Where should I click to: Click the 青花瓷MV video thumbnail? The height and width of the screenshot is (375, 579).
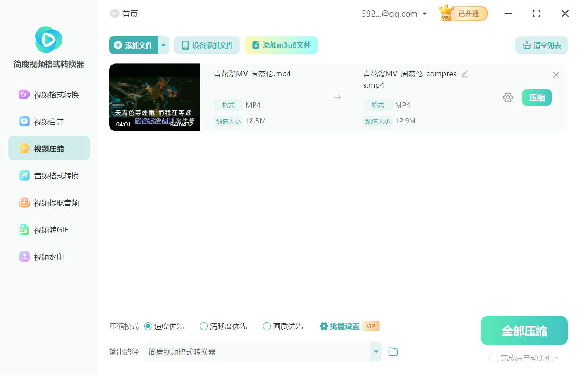coord(155,97)
